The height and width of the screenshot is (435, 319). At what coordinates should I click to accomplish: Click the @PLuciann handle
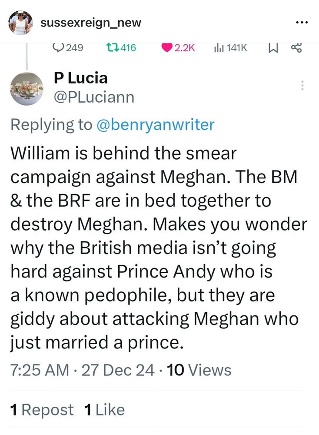point(94,97)
